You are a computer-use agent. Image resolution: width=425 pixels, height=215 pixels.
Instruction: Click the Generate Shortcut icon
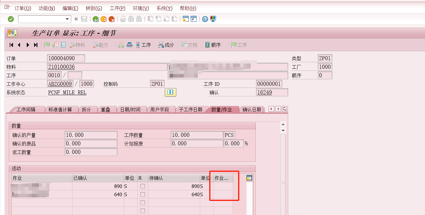click(x=193, y=19)
